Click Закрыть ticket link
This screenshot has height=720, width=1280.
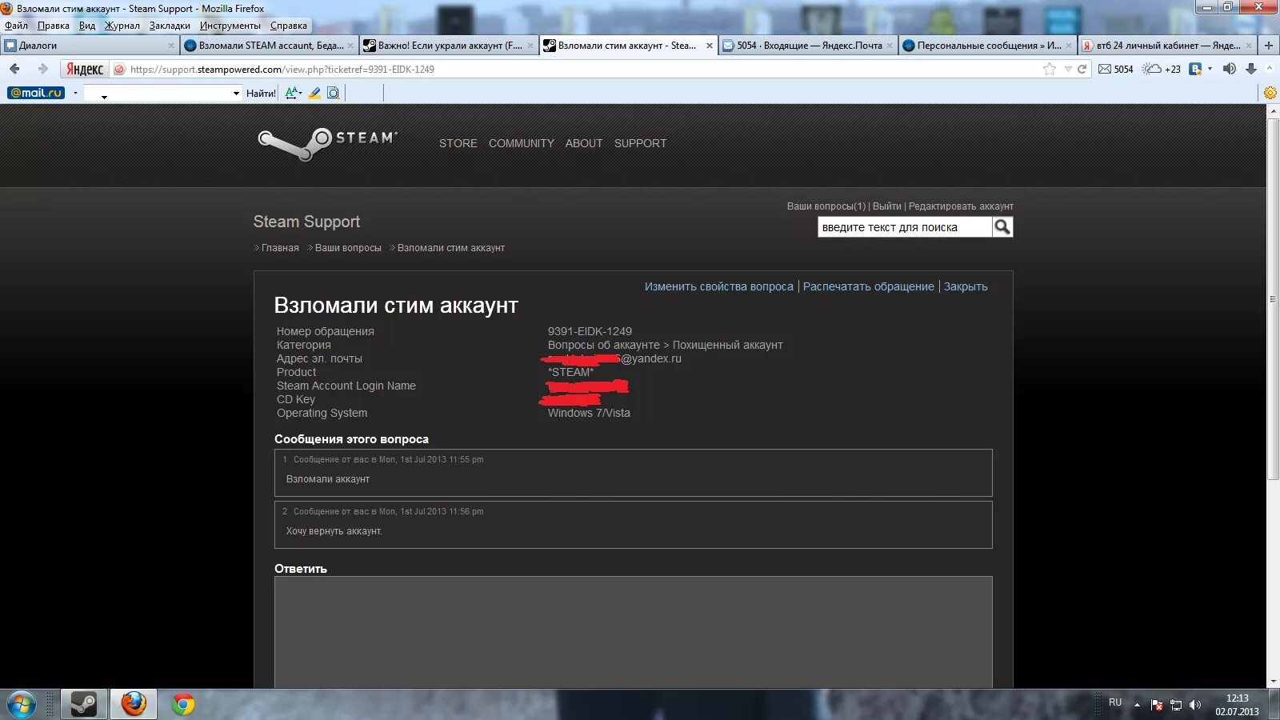966,286
